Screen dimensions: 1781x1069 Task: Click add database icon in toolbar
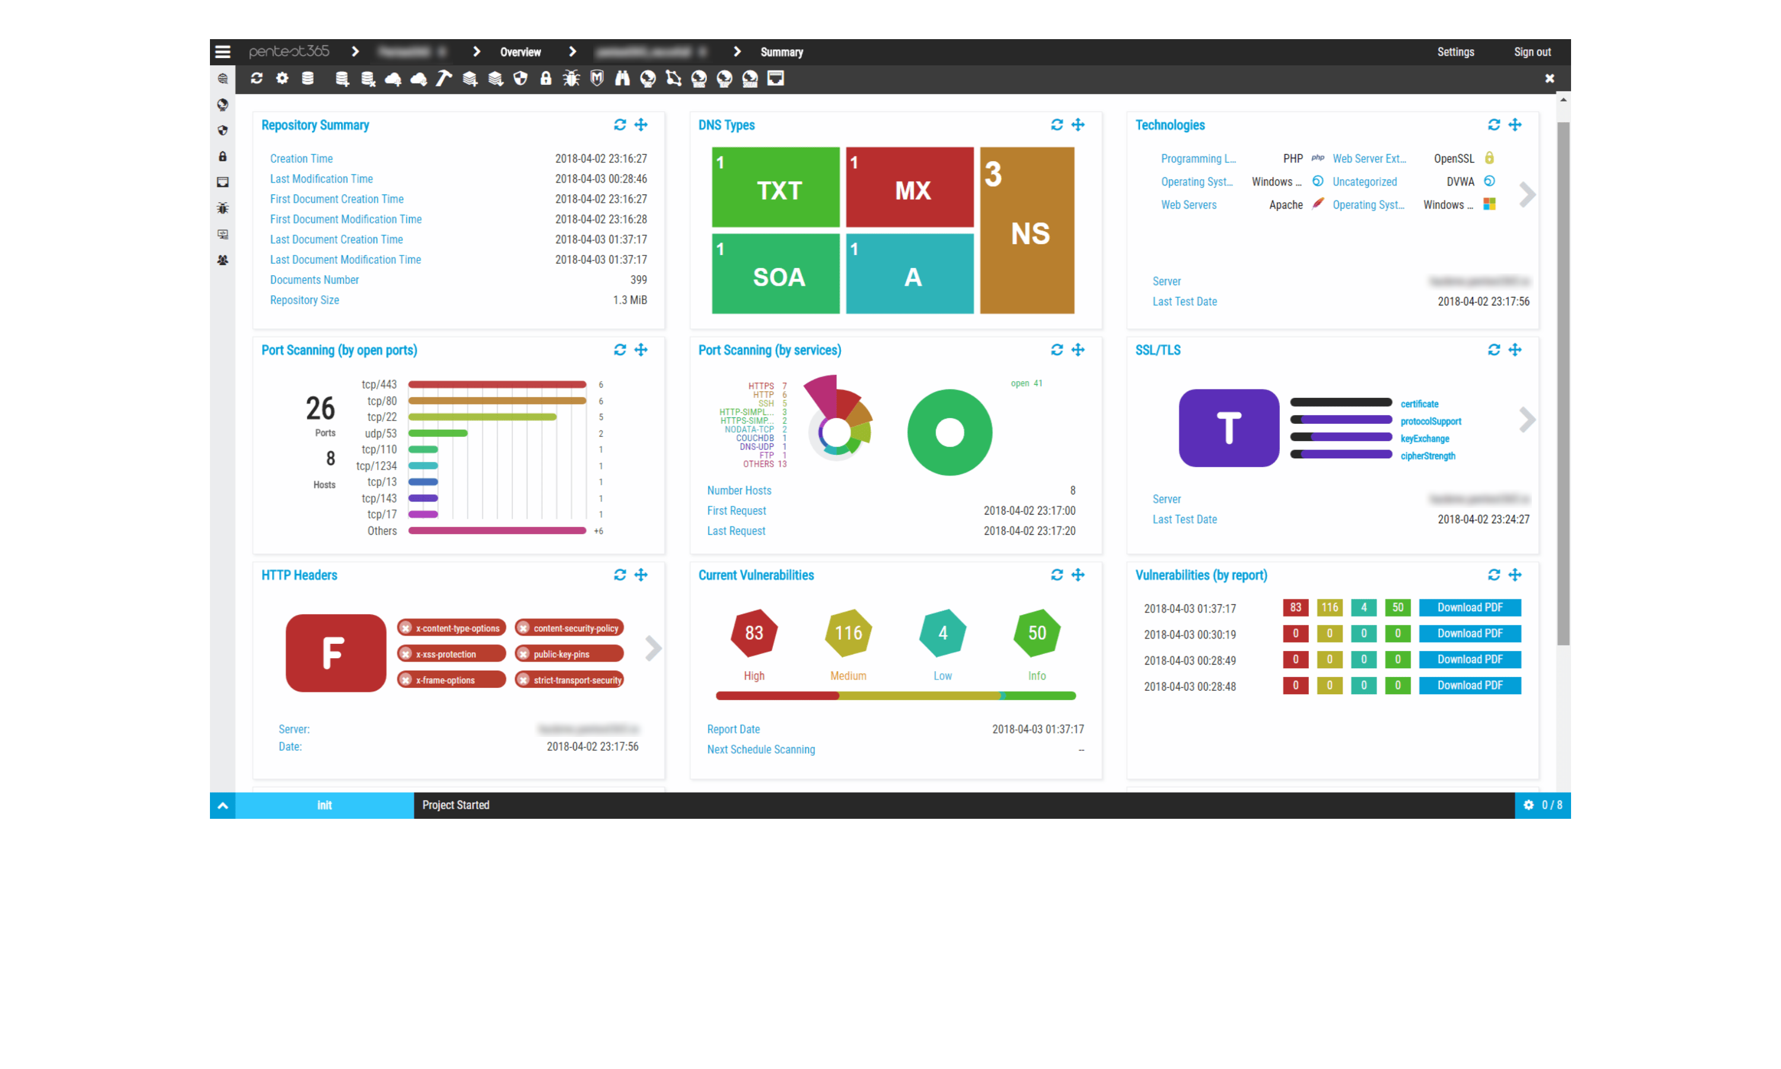click(x=342, y=78)
